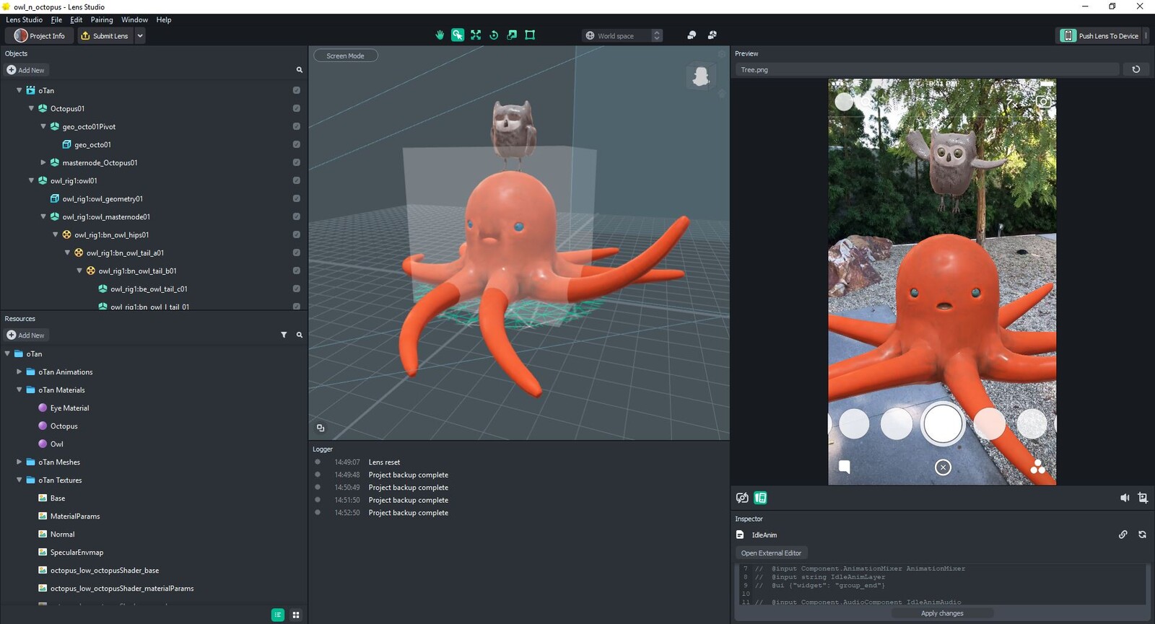The width and height of the screenshot is (1155, 624).
Task: Click the link icon in Inspector
Action: tap(1123, 535)
